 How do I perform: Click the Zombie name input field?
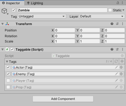point(62,10)
